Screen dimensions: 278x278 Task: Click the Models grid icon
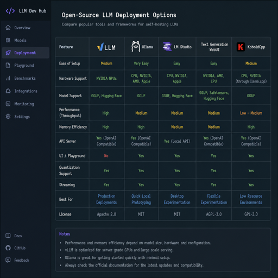click(x=8, y=40)
